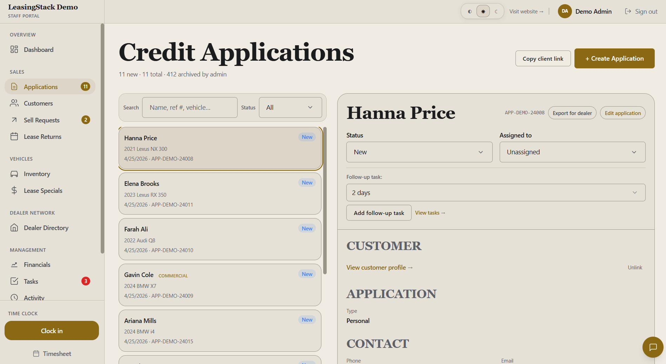Open Dashboard in the sidebar
The image size is (666, 364).
coord(49,49)
